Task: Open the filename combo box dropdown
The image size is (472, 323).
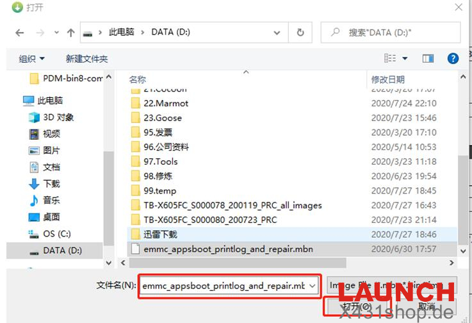Action: (x=313, y=285)
